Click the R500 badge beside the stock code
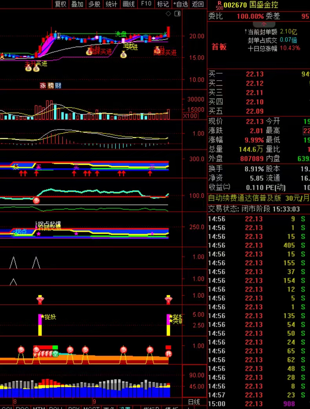This screenshot has width=310, height=409. click(219, 5)
